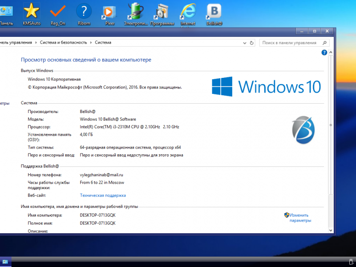Go to Система и безопасность breadcrumb
Screen dimensions: 356x267
pos(63,42)
